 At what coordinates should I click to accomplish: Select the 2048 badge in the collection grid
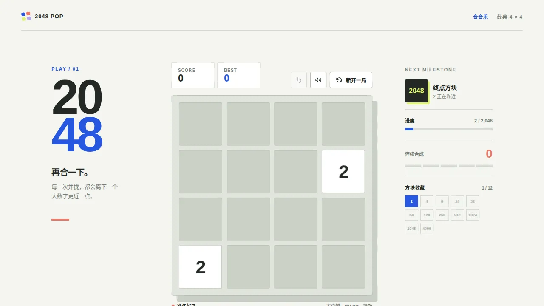pyautogui.click(x=412, y=229)
